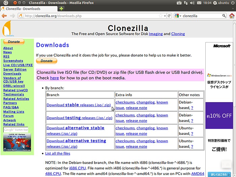Click the 'here' boot media link

click(54, 78)
